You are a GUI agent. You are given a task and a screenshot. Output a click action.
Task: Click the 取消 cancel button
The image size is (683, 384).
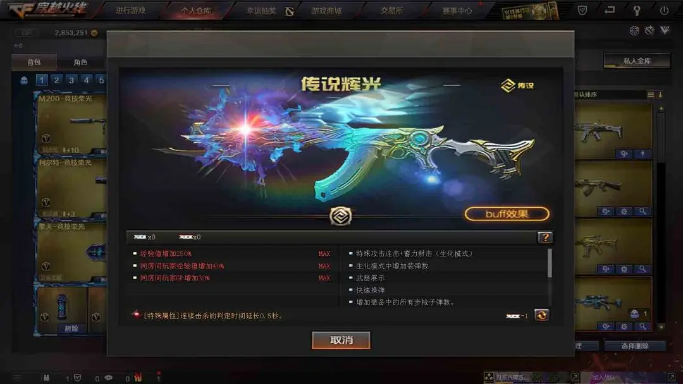click(341, 340)
